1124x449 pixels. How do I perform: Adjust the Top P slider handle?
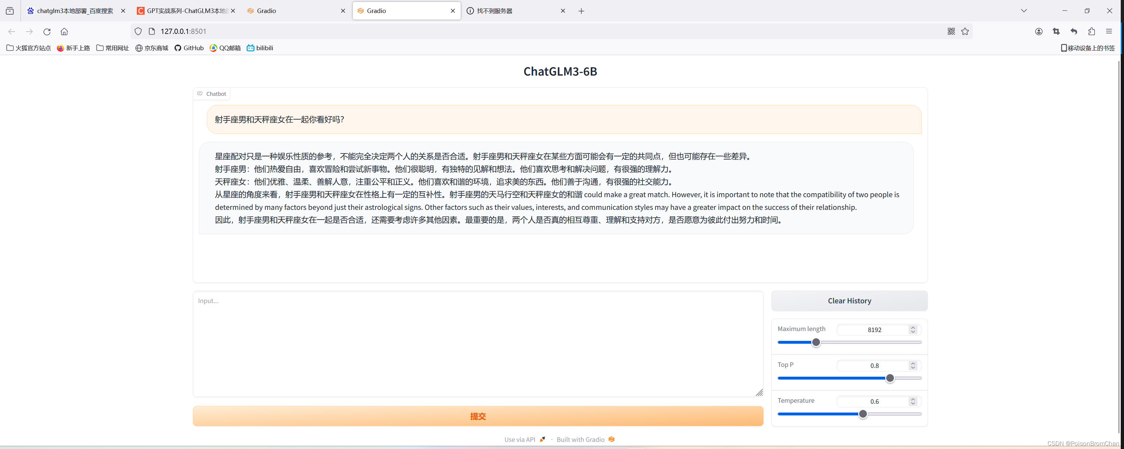890,378
